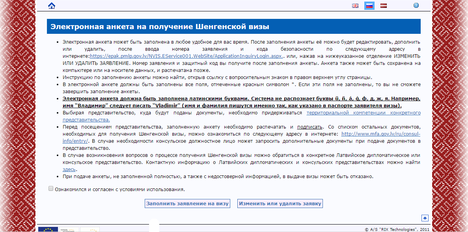Click the third logo in the footer

[89, 229]
